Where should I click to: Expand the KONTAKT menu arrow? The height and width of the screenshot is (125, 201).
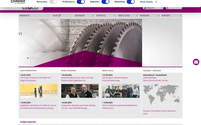click(x=180, y=16)
